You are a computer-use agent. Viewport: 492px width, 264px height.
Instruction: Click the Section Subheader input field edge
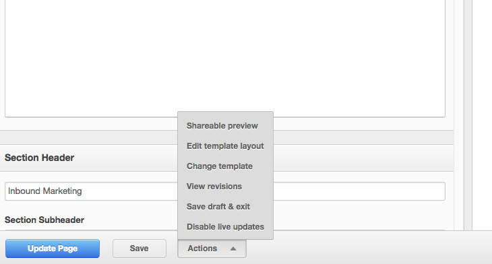click(x=91, y=230)
